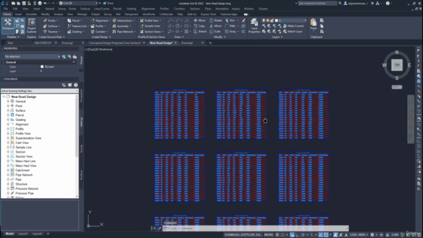423x238 pixels.
Task: Open Active Drawing Settings View dropdown
Action: (x=40, y=91)
